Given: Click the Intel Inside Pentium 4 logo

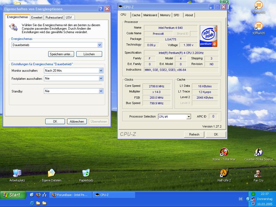Looking at the screenshot, I should pos(208,36).
